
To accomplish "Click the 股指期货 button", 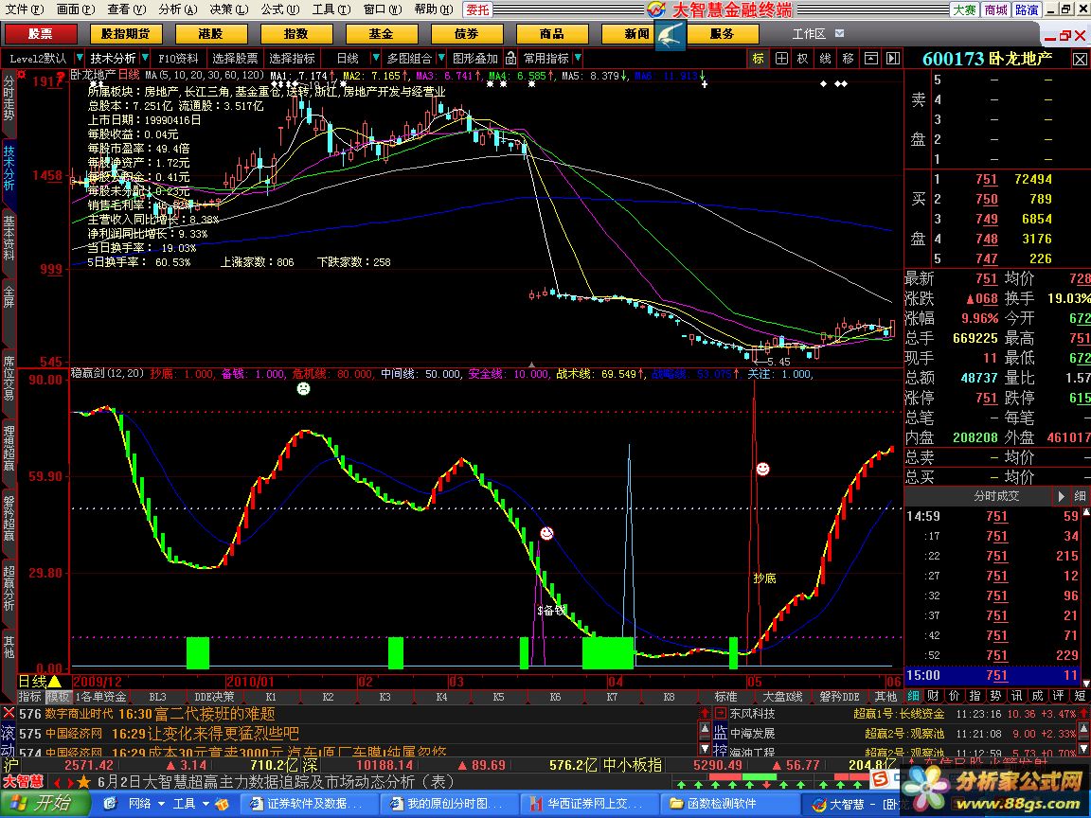I will tap(125, 34).
